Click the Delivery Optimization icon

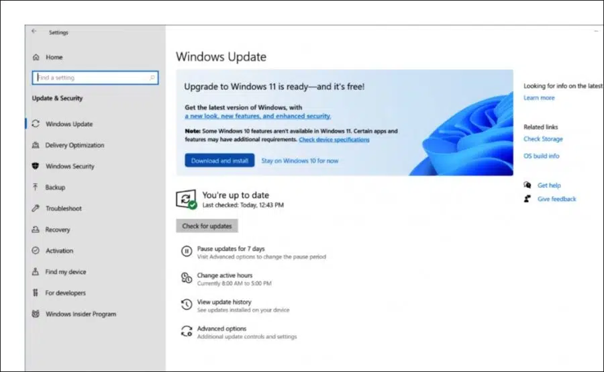pos(36,145)
